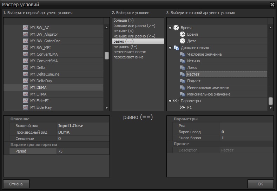Collapse the Время tree group
This screenshot has width=277, height=191.
coord(170,28)
